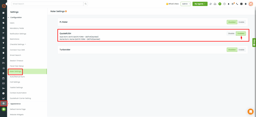
Task: Open Connect Your AMS
Action: coord(17,50)
